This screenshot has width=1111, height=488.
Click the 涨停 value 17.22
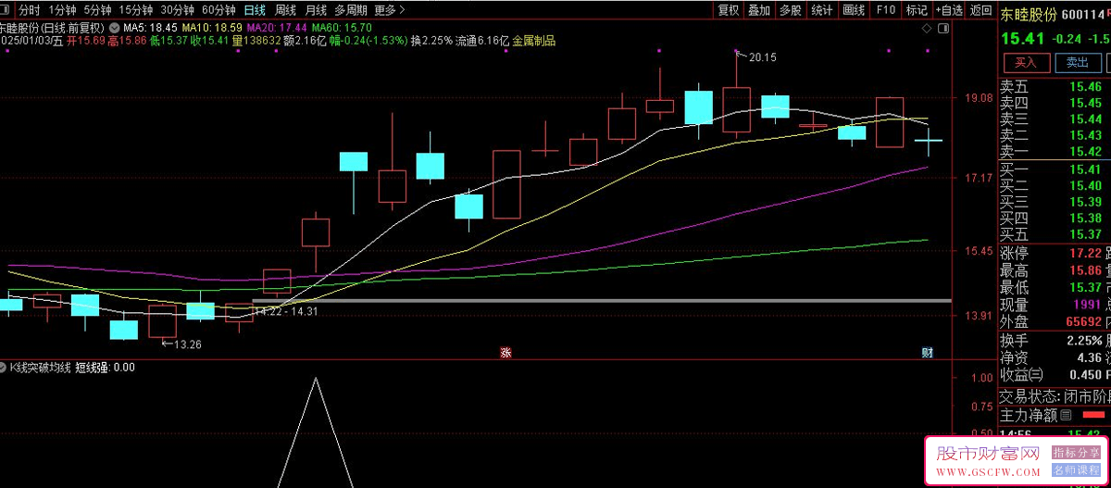1086,254
